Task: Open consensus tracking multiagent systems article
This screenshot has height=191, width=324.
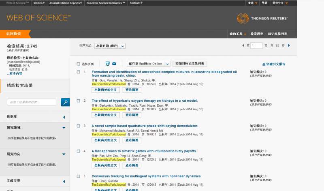Action: (x=147, y=176)
